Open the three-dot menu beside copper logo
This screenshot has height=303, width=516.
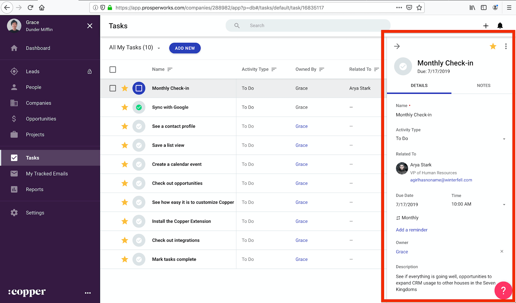coord(88,293)
